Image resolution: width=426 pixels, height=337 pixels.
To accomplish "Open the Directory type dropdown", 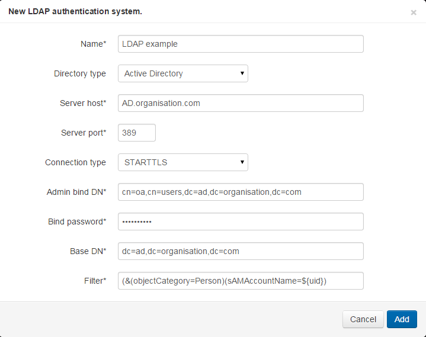I will click(x=183, y=73).
